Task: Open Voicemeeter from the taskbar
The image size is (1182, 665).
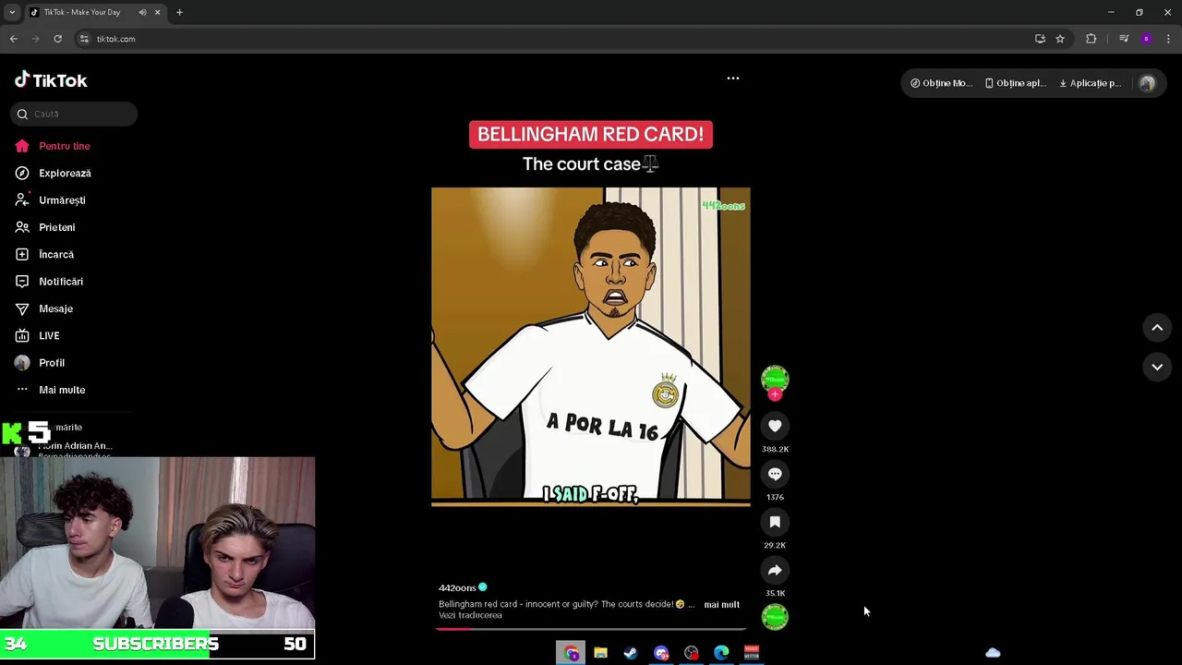Action: click(752, 653)
